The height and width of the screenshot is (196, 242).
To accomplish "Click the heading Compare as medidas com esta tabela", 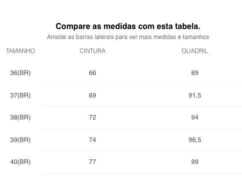I will click(x=128, y=26).
